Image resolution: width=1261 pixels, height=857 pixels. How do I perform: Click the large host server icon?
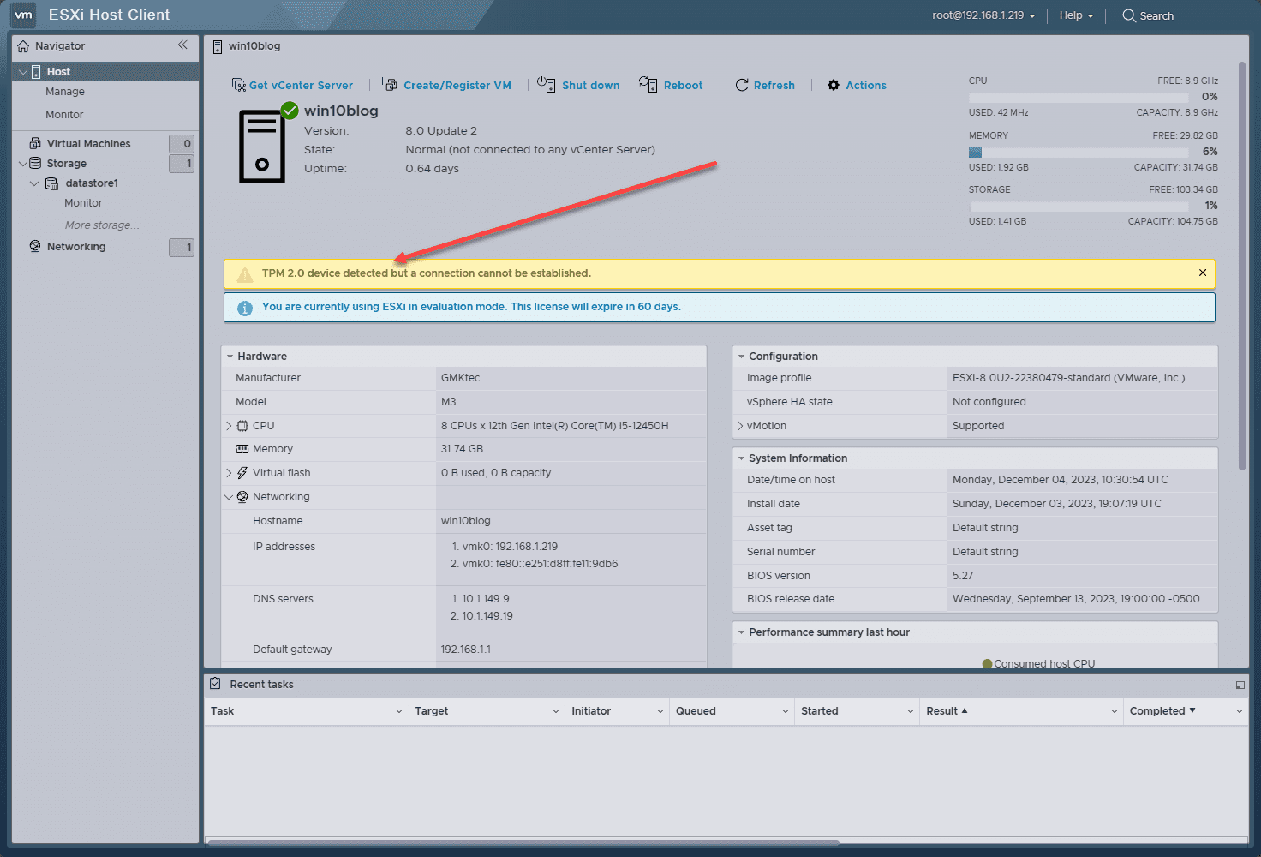262,147
